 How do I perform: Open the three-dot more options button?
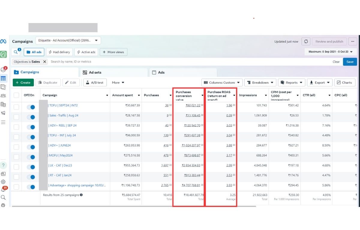[x=352, y=41]
